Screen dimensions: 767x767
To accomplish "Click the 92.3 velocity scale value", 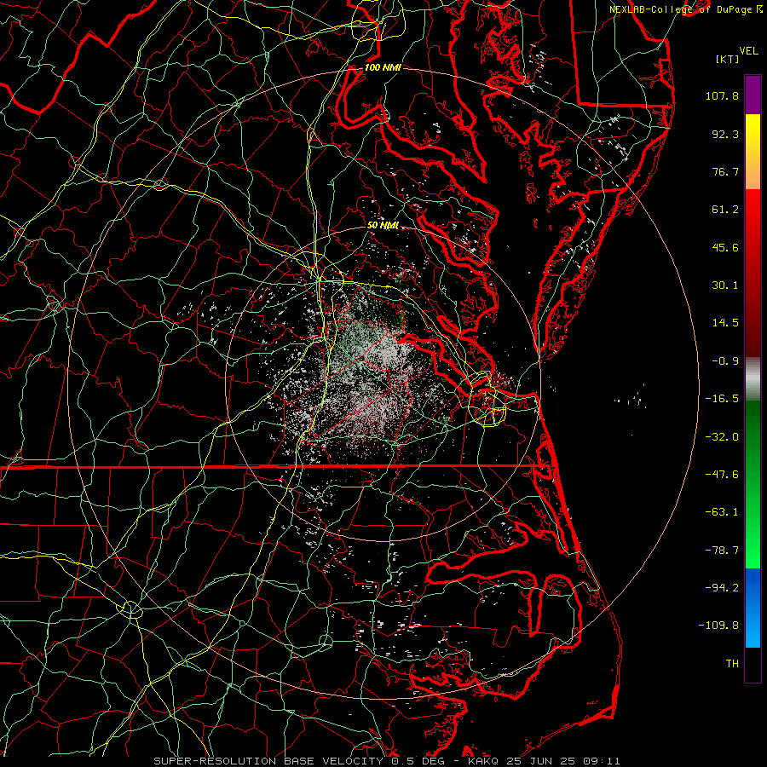I will click(725, 134).
